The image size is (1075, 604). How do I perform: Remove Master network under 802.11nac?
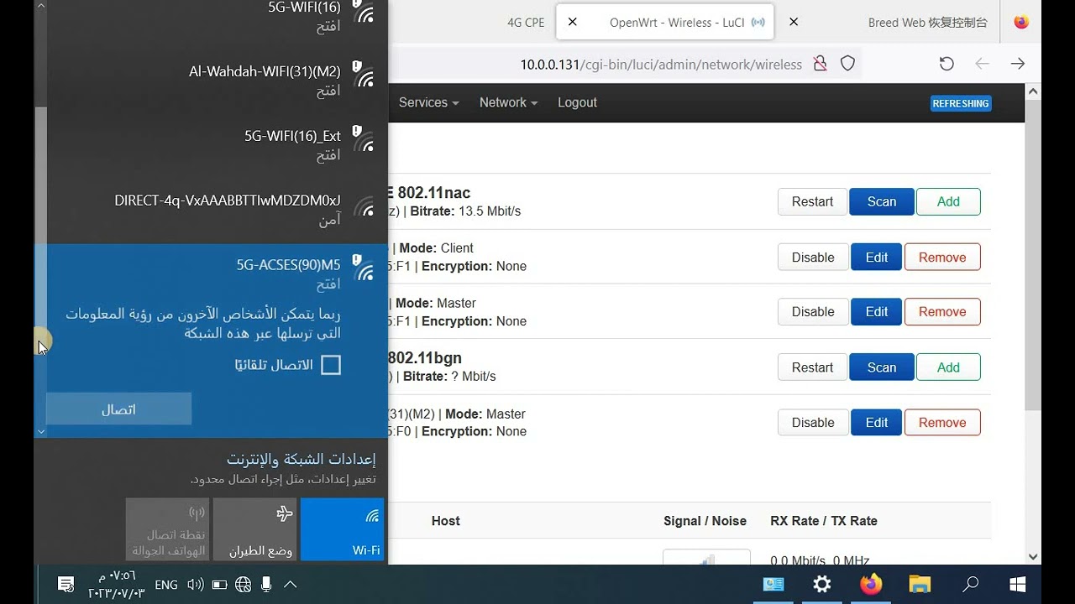tap(942, 312)
